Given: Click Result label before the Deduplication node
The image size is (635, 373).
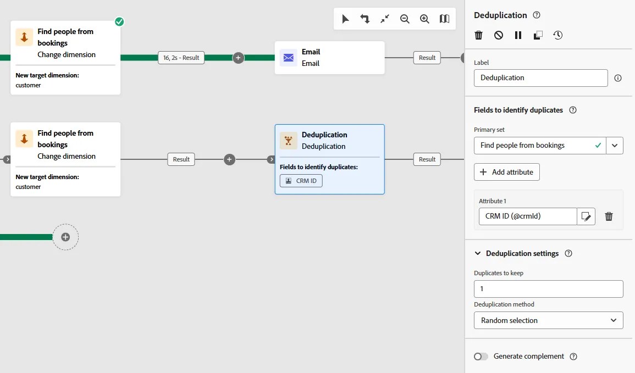Looking at the screenshot, I should point(181,159).
